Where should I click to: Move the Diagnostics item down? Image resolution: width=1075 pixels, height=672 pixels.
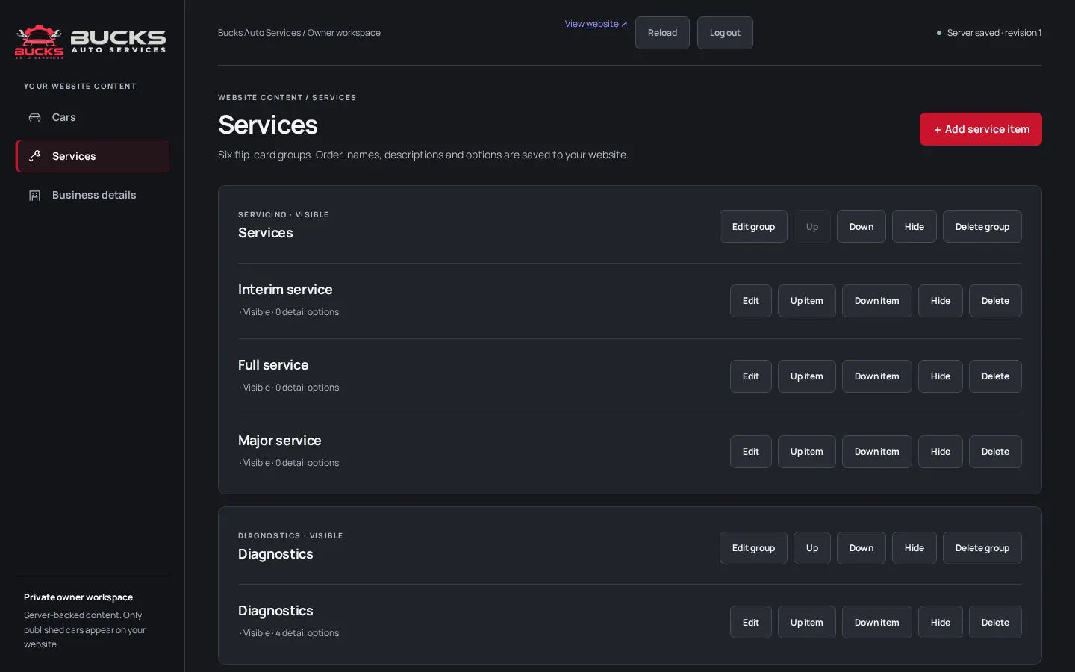(x=877, y=622)
